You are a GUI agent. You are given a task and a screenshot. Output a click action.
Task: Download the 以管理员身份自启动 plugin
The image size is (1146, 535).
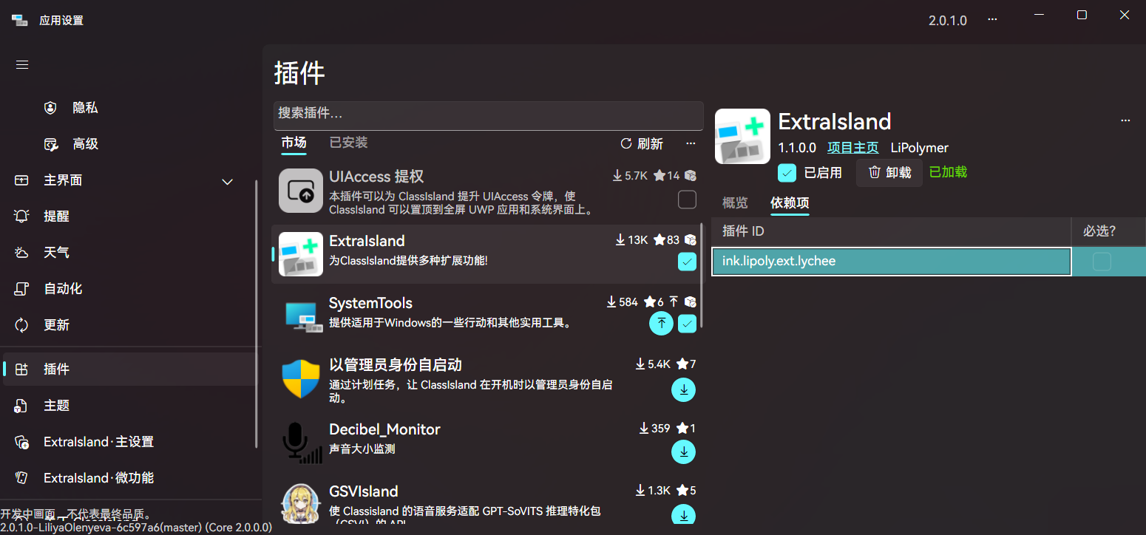pyautogui.click(x=683, y=389)
